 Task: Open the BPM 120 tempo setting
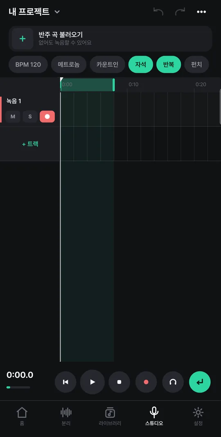28,65
